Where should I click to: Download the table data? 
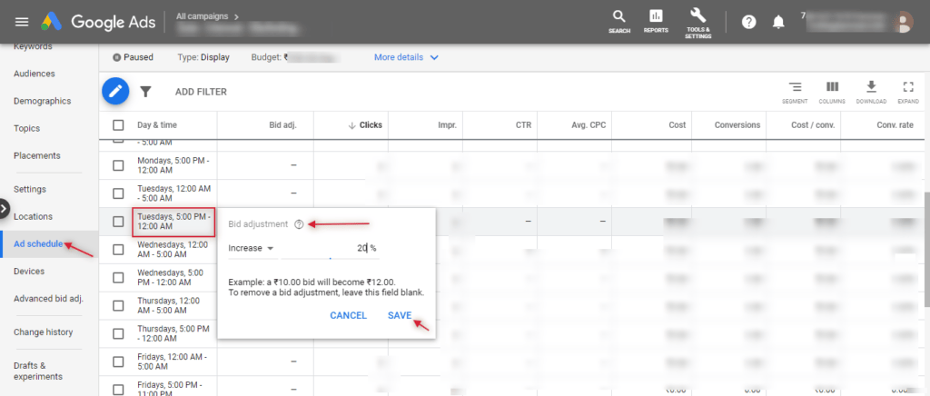pos(870,91)
